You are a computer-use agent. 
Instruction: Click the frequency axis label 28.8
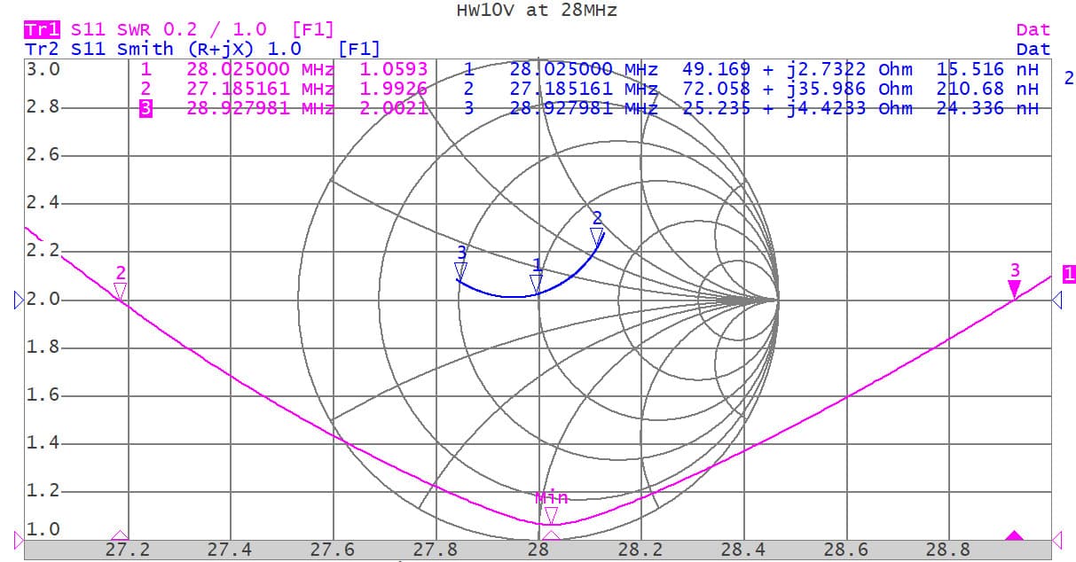[x=949, y=550]
